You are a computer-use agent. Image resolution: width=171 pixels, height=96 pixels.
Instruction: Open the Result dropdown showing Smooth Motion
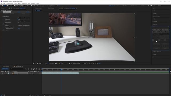click(x=24, y=18)
